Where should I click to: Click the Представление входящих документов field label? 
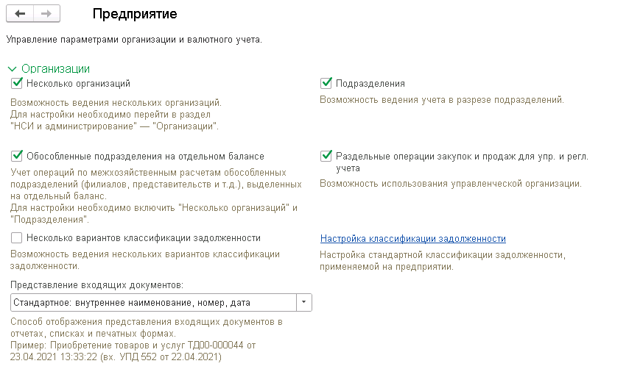click(97, 284)
